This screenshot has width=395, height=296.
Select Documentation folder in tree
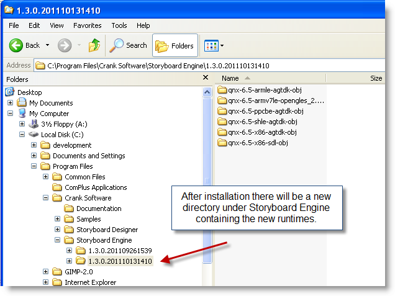pyautogui.click(x=99, y=209)
